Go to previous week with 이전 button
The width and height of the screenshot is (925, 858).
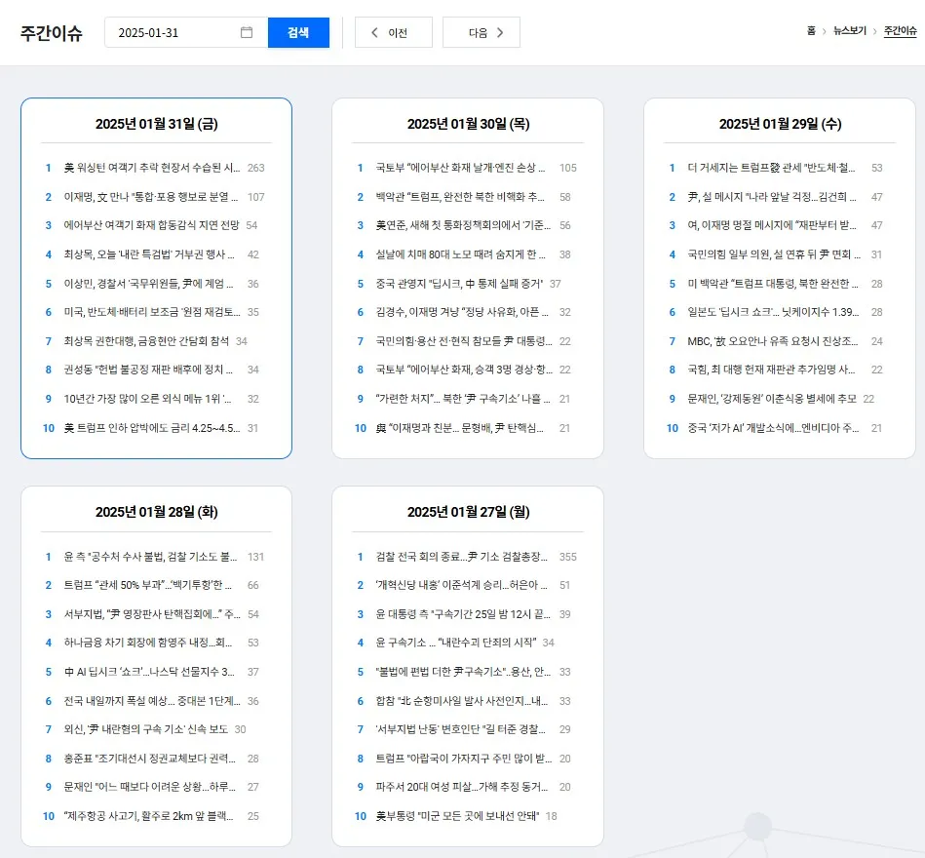tap(394, 32)
